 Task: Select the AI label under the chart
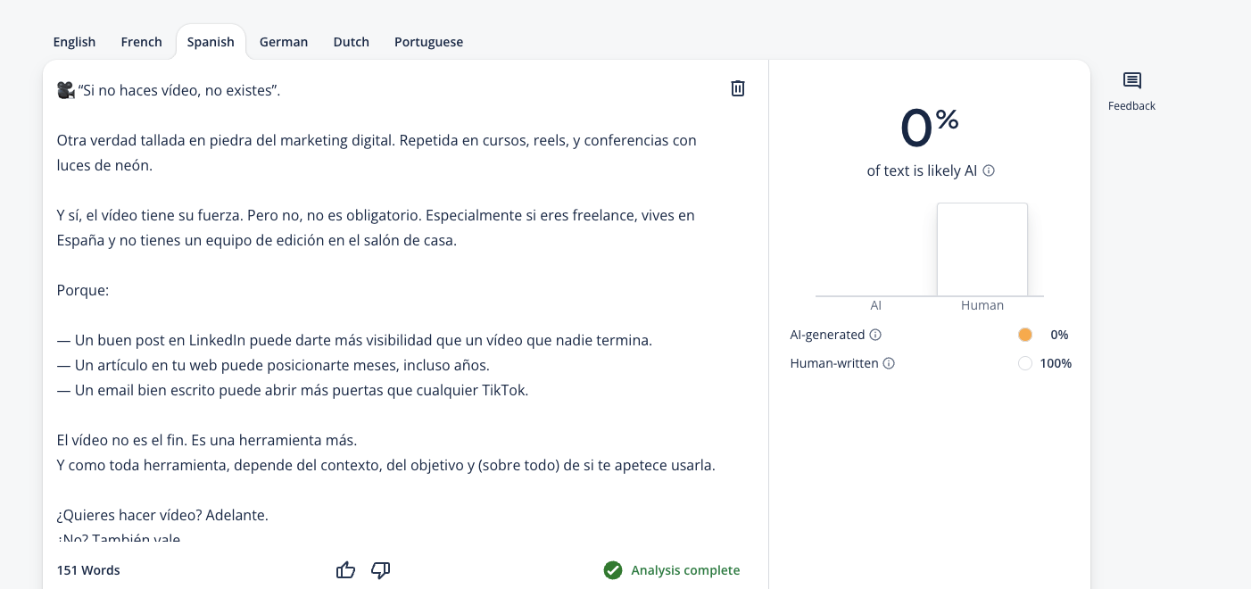[x=875, y=305]
